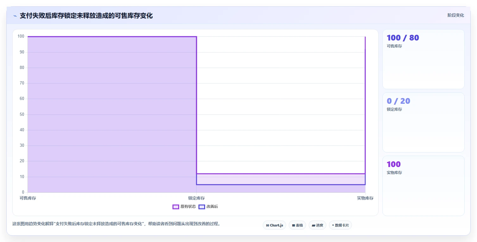Click the 原有状态 purple legend swatch
This screenshot has height=242, width=477.
pos(176,207)
